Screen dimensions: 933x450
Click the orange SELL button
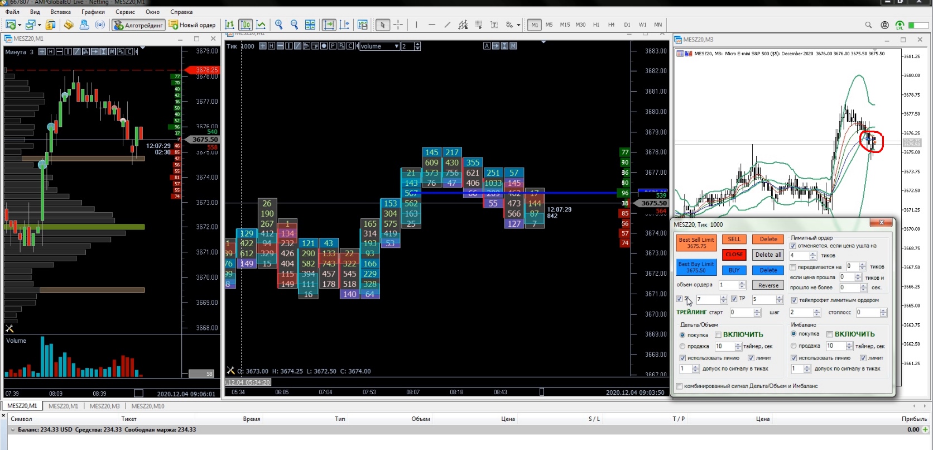coord(734,240)
